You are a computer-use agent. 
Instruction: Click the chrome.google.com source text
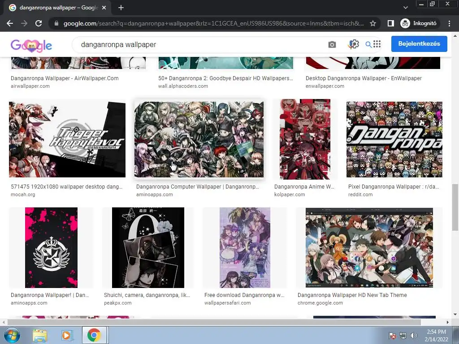click(320, 303)
